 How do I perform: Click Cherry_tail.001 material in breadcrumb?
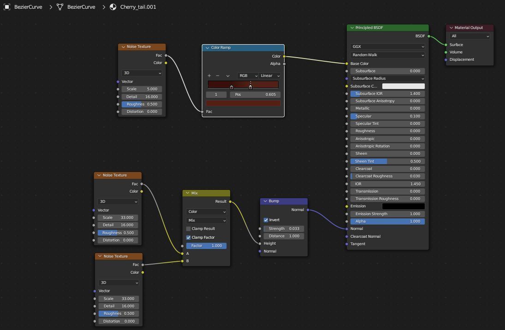pos(138,7)
